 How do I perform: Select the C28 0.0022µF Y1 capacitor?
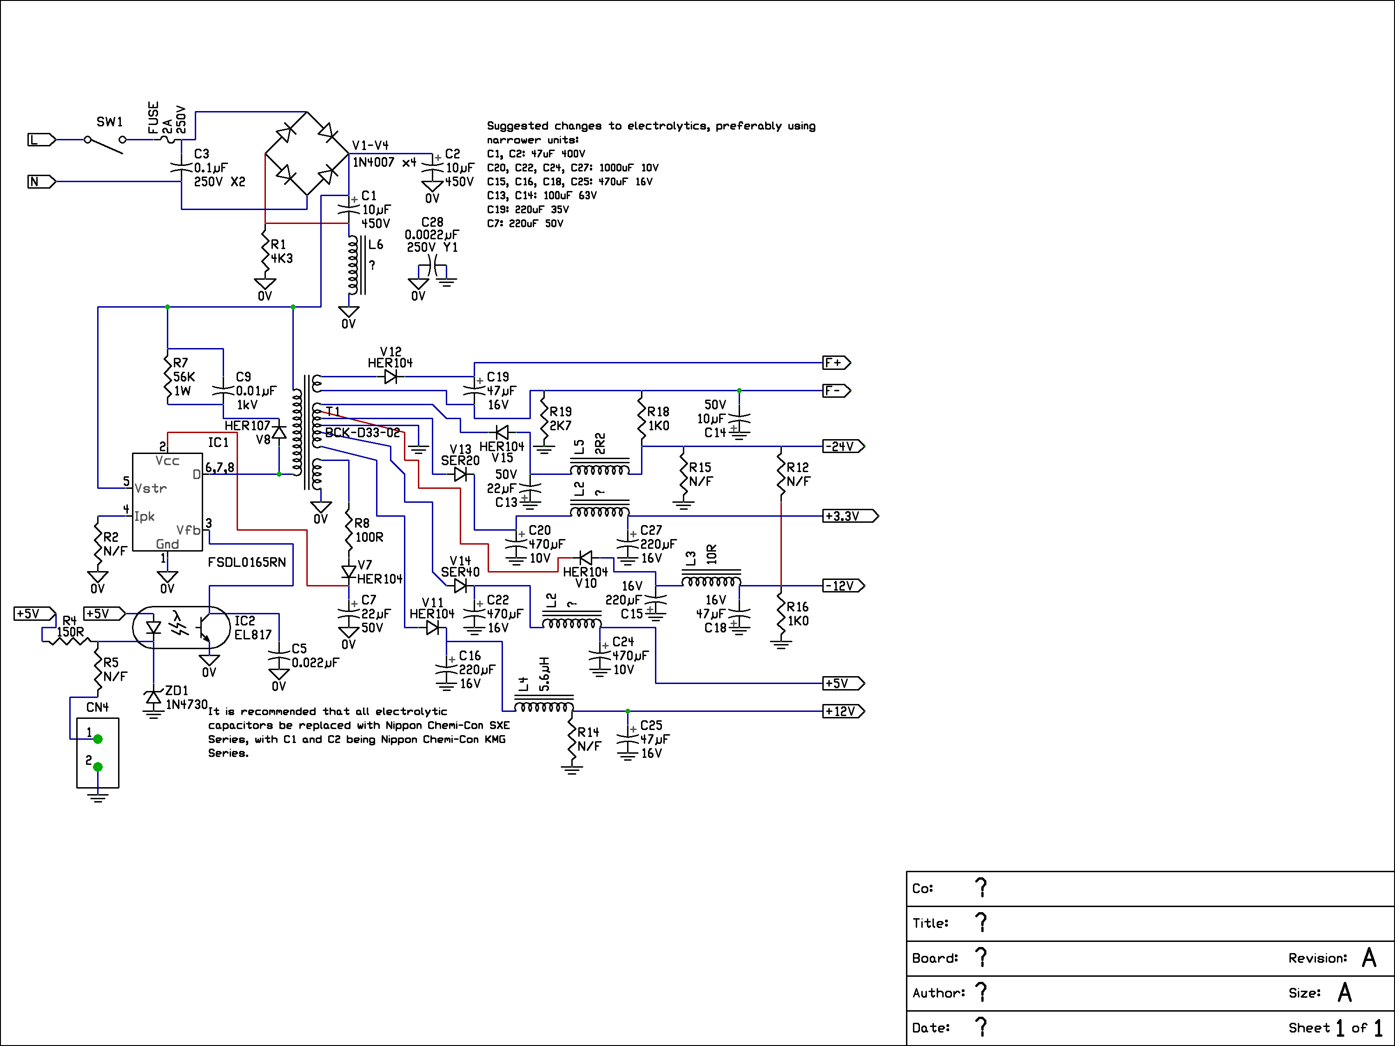(433, 265)
